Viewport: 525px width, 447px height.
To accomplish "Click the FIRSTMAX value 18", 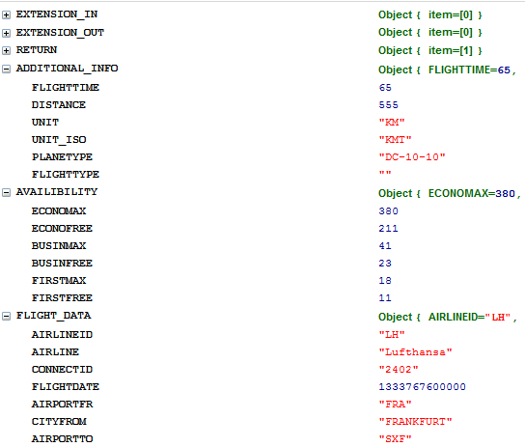I will [385, 281].
